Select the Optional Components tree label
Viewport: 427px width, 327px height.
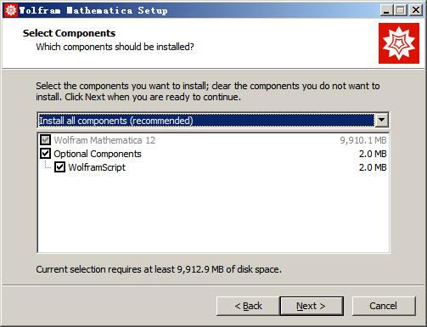coord(98,154)
